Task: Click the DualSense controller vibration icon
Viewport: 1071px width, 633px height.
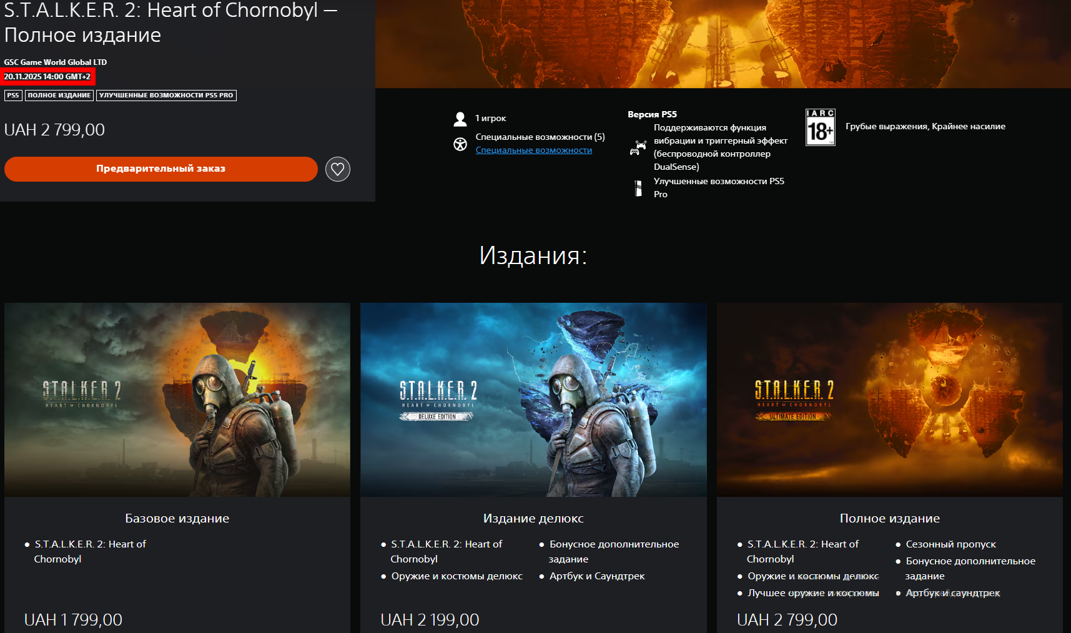Action: (638, 148)
